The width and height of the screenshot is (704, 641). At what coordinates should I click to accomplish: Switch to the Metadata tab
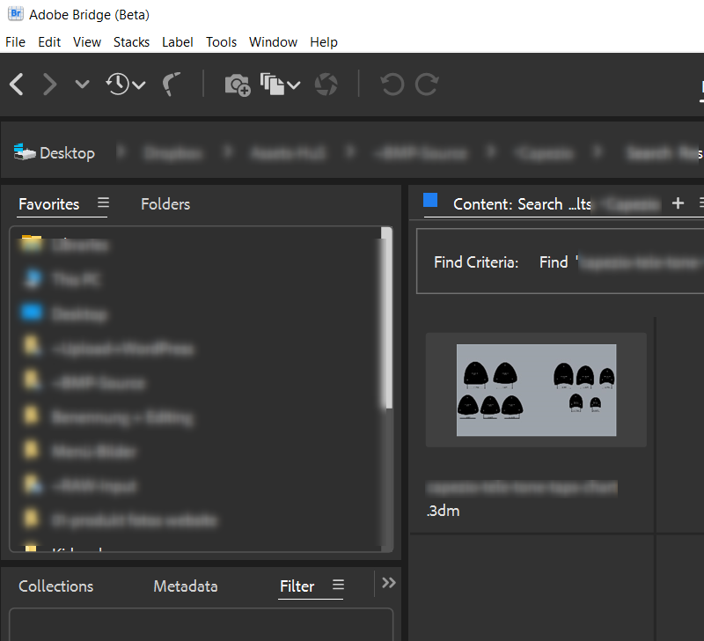point(185,586)
